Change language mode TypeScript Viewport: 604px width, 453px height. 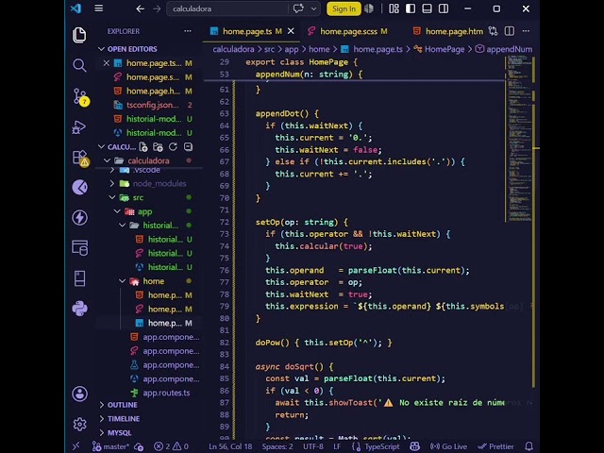pos(381,446)
